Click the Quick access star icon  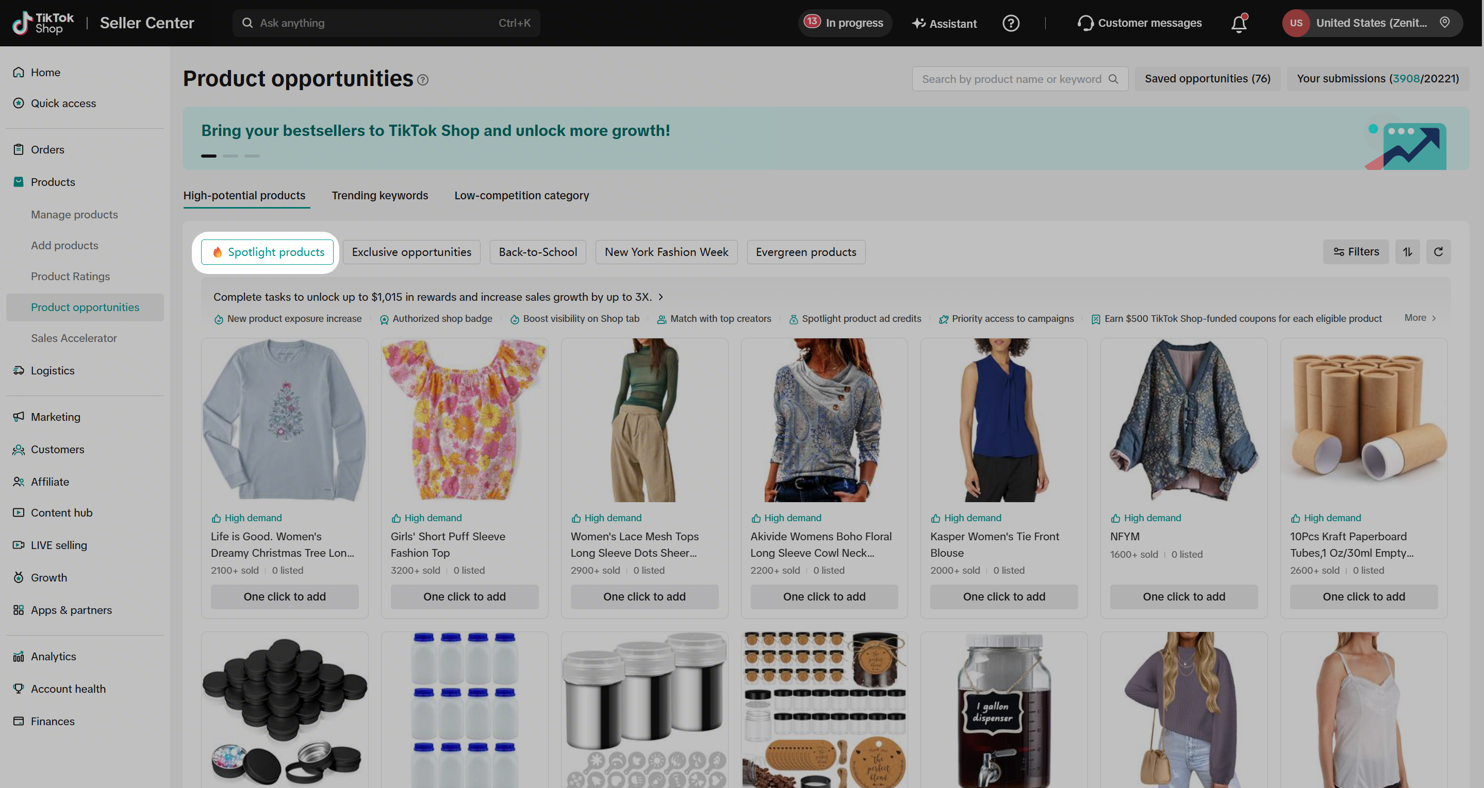19,104
